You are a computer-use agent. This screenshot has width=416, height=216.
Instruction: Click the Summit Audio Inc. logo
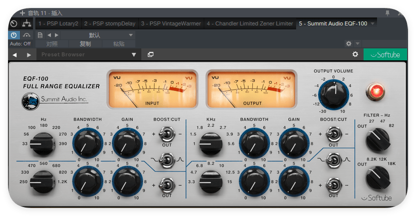54,101
